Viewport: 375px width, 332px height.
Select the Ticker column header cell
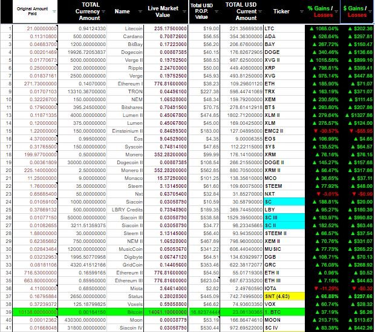(284, 12)
